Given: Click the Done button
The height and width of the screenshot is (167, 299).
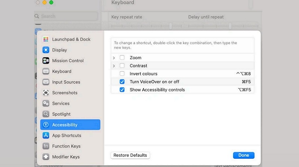Looking at the screenshot, I should pyautogui.click(x=244, y=155).
